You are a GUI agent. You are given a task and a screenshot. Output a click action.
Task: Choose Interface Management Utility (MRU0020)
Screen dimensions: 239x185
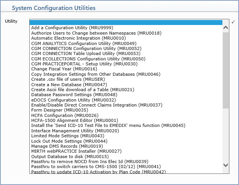click(126, 131)
